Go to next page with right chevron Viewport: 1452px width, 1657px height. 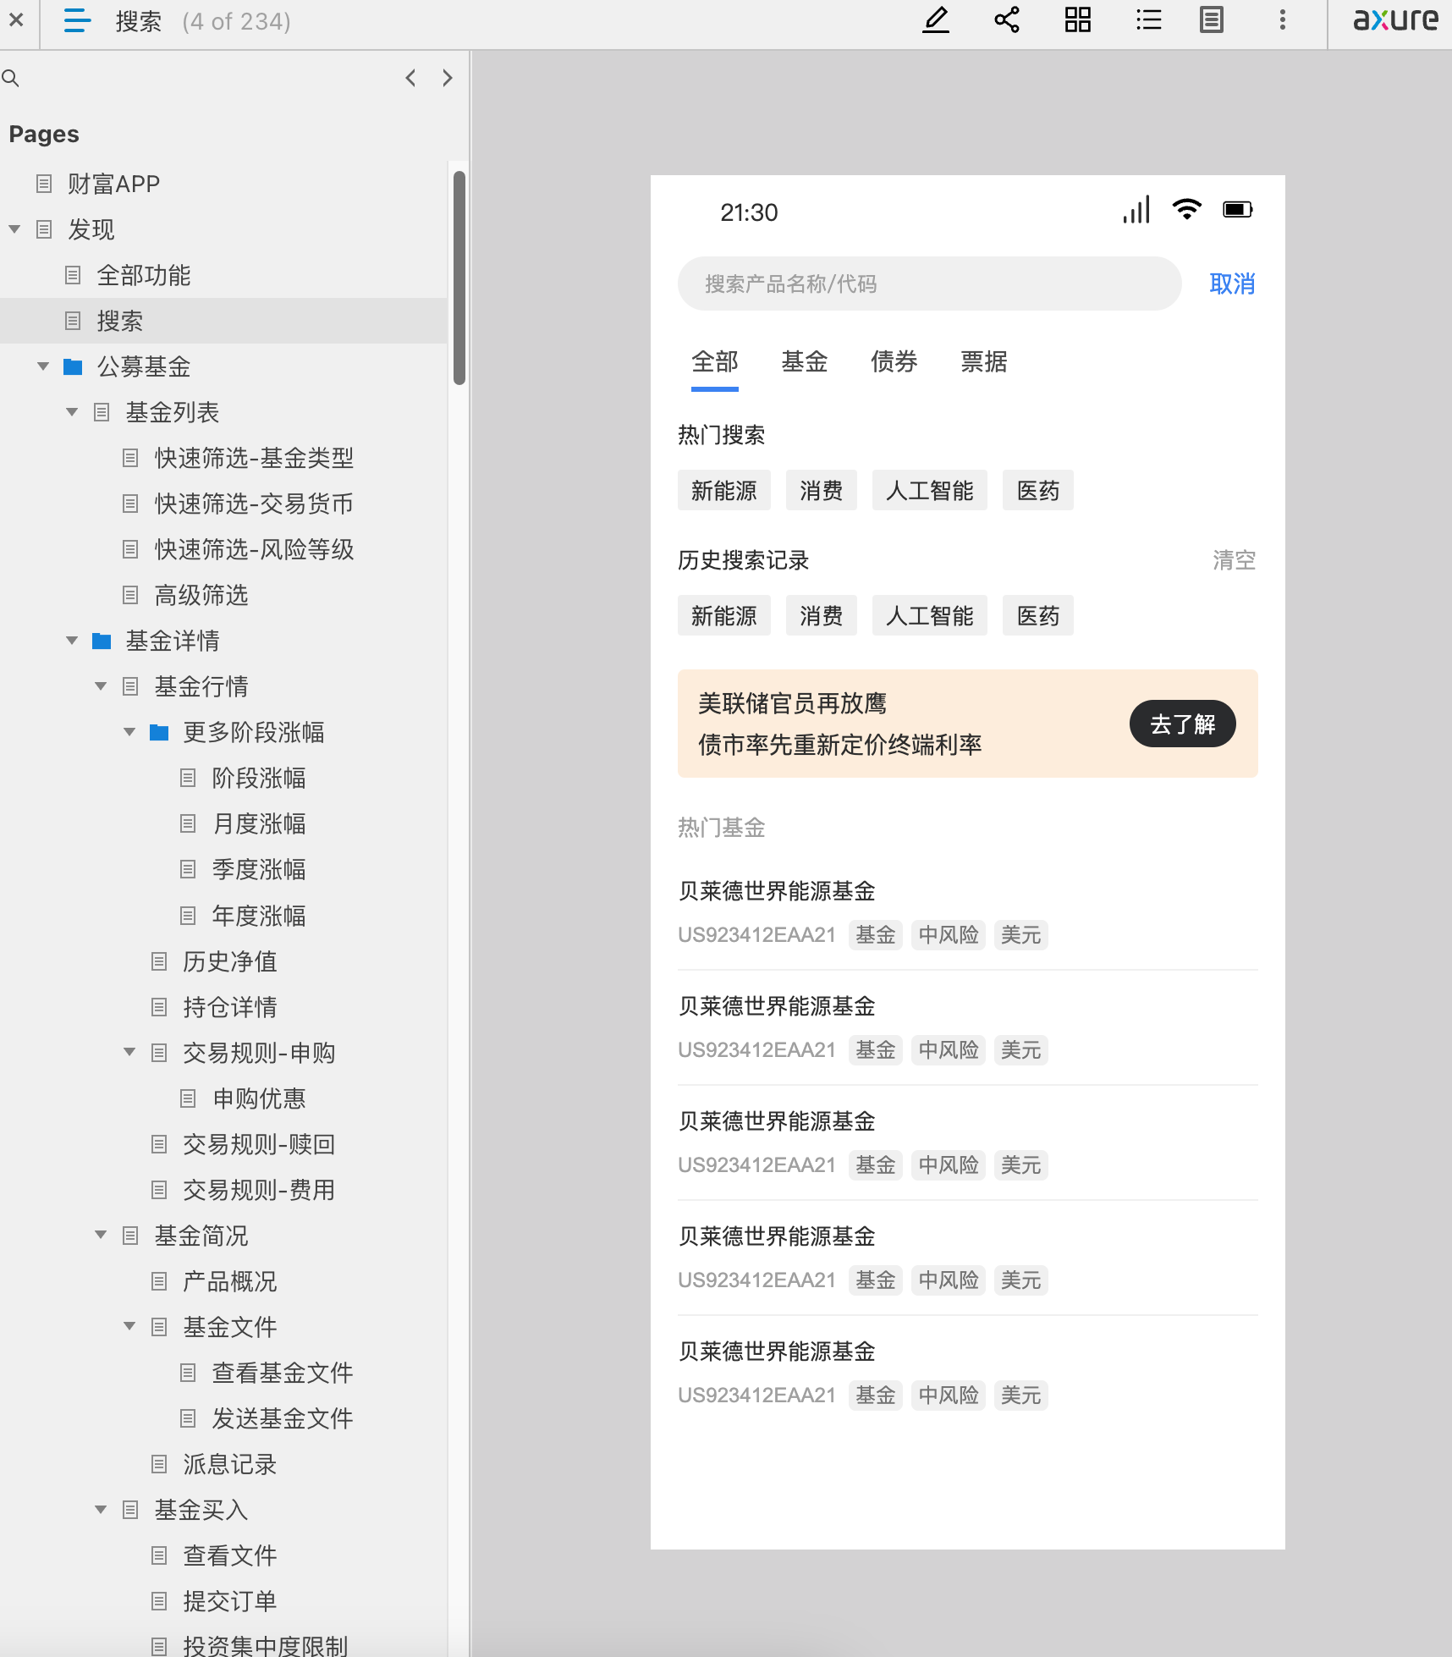[448, 78]
